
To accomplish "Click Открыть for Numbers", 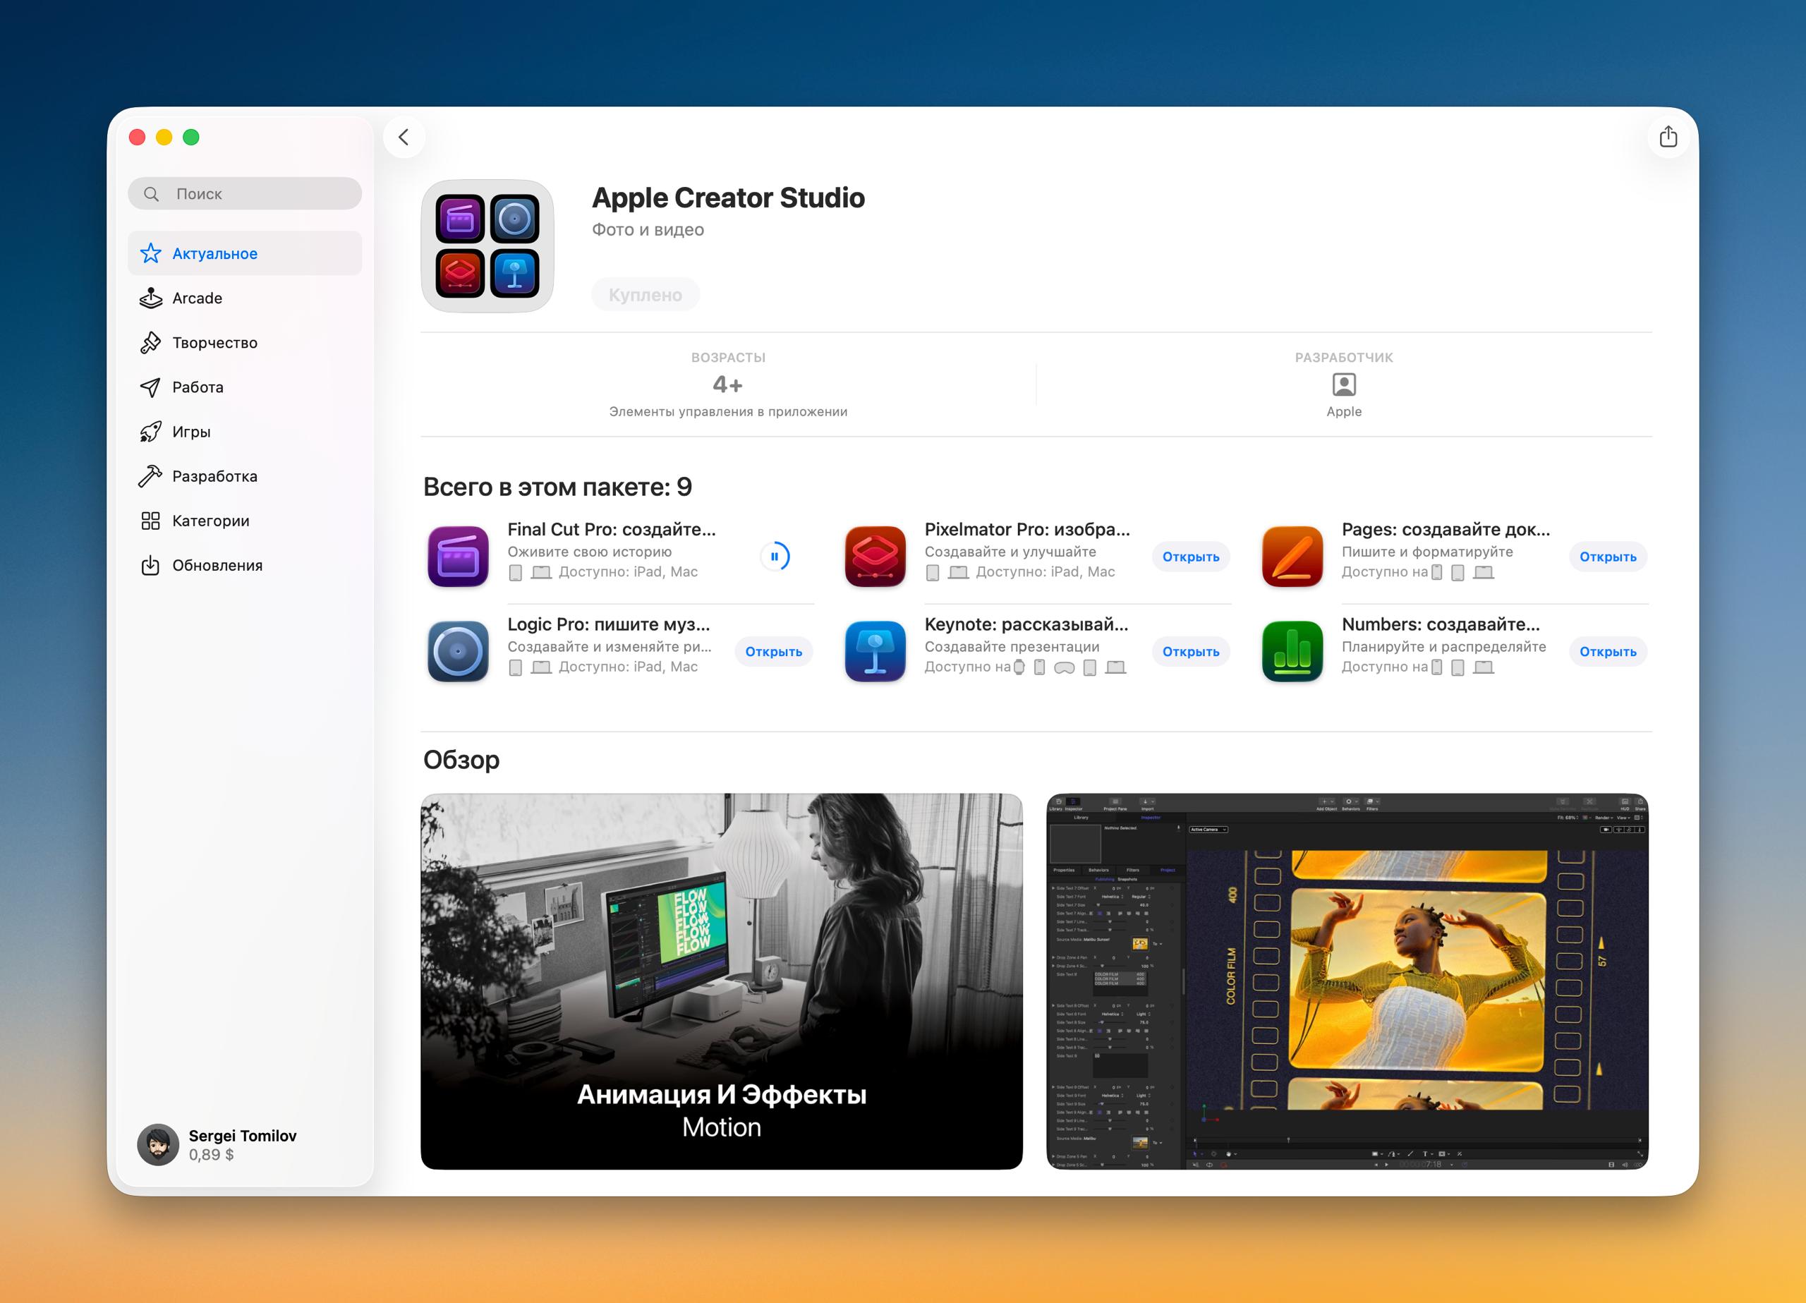I will pos(1608,652).
